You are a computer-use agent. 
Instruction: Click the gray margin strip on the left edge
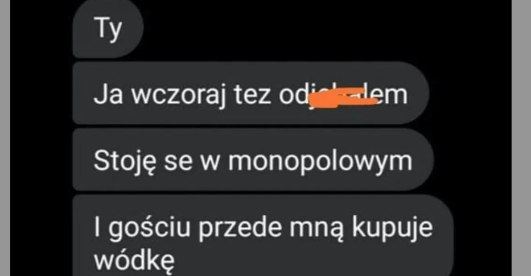[5, 138]
